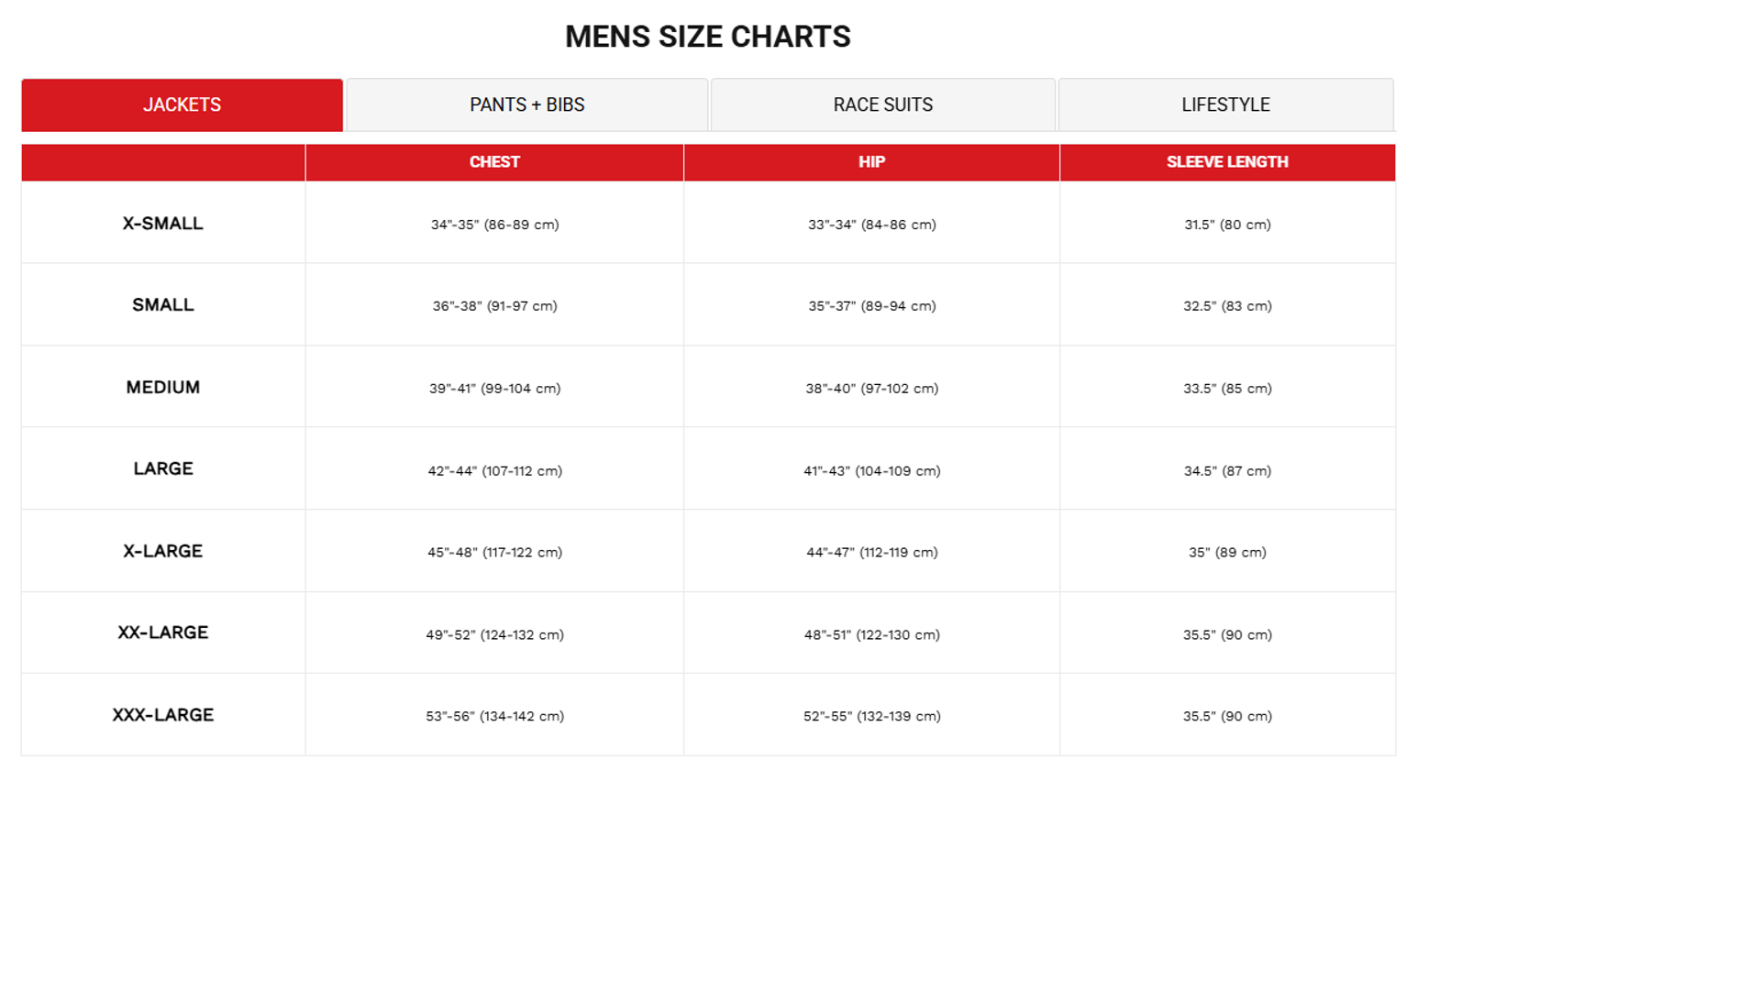Image resolution: width=1761 pixels, height=990 pixels.
Task: Click the Large hip measurement 41"-43"
Action: [x=871, y=471]
